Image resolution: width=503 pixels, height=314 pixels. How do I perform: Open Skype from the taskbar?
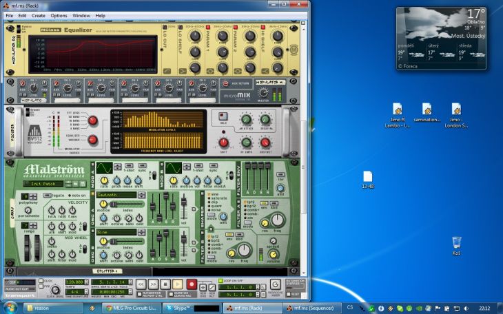coord(192,308)
